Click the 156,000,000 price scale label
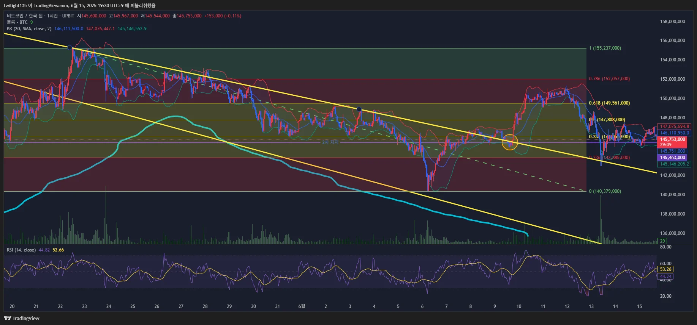 pos(673,41)
